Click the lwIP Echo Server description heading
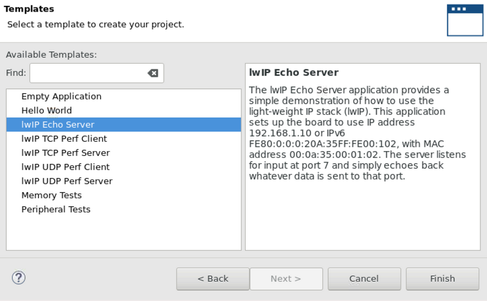 293,73
